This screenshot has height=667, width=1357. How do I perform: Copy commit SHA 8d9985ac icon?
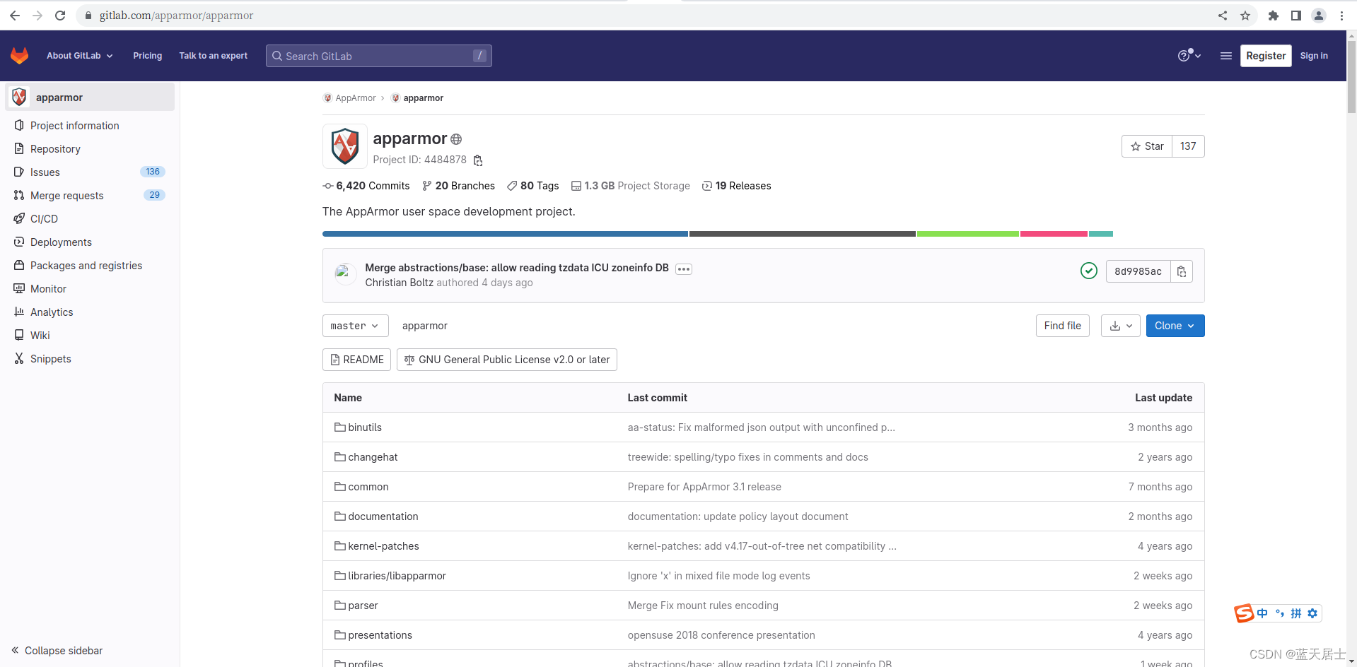[1182, 271]
